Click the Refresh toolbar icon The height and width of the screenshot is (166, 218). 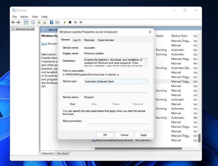(x=39, y=22)
